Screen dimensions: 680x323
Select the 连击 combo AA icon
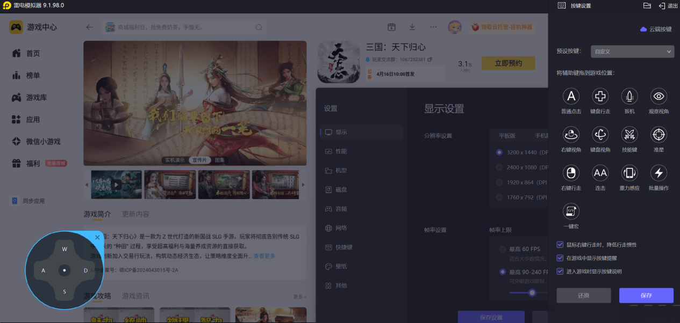coord(600,173)
